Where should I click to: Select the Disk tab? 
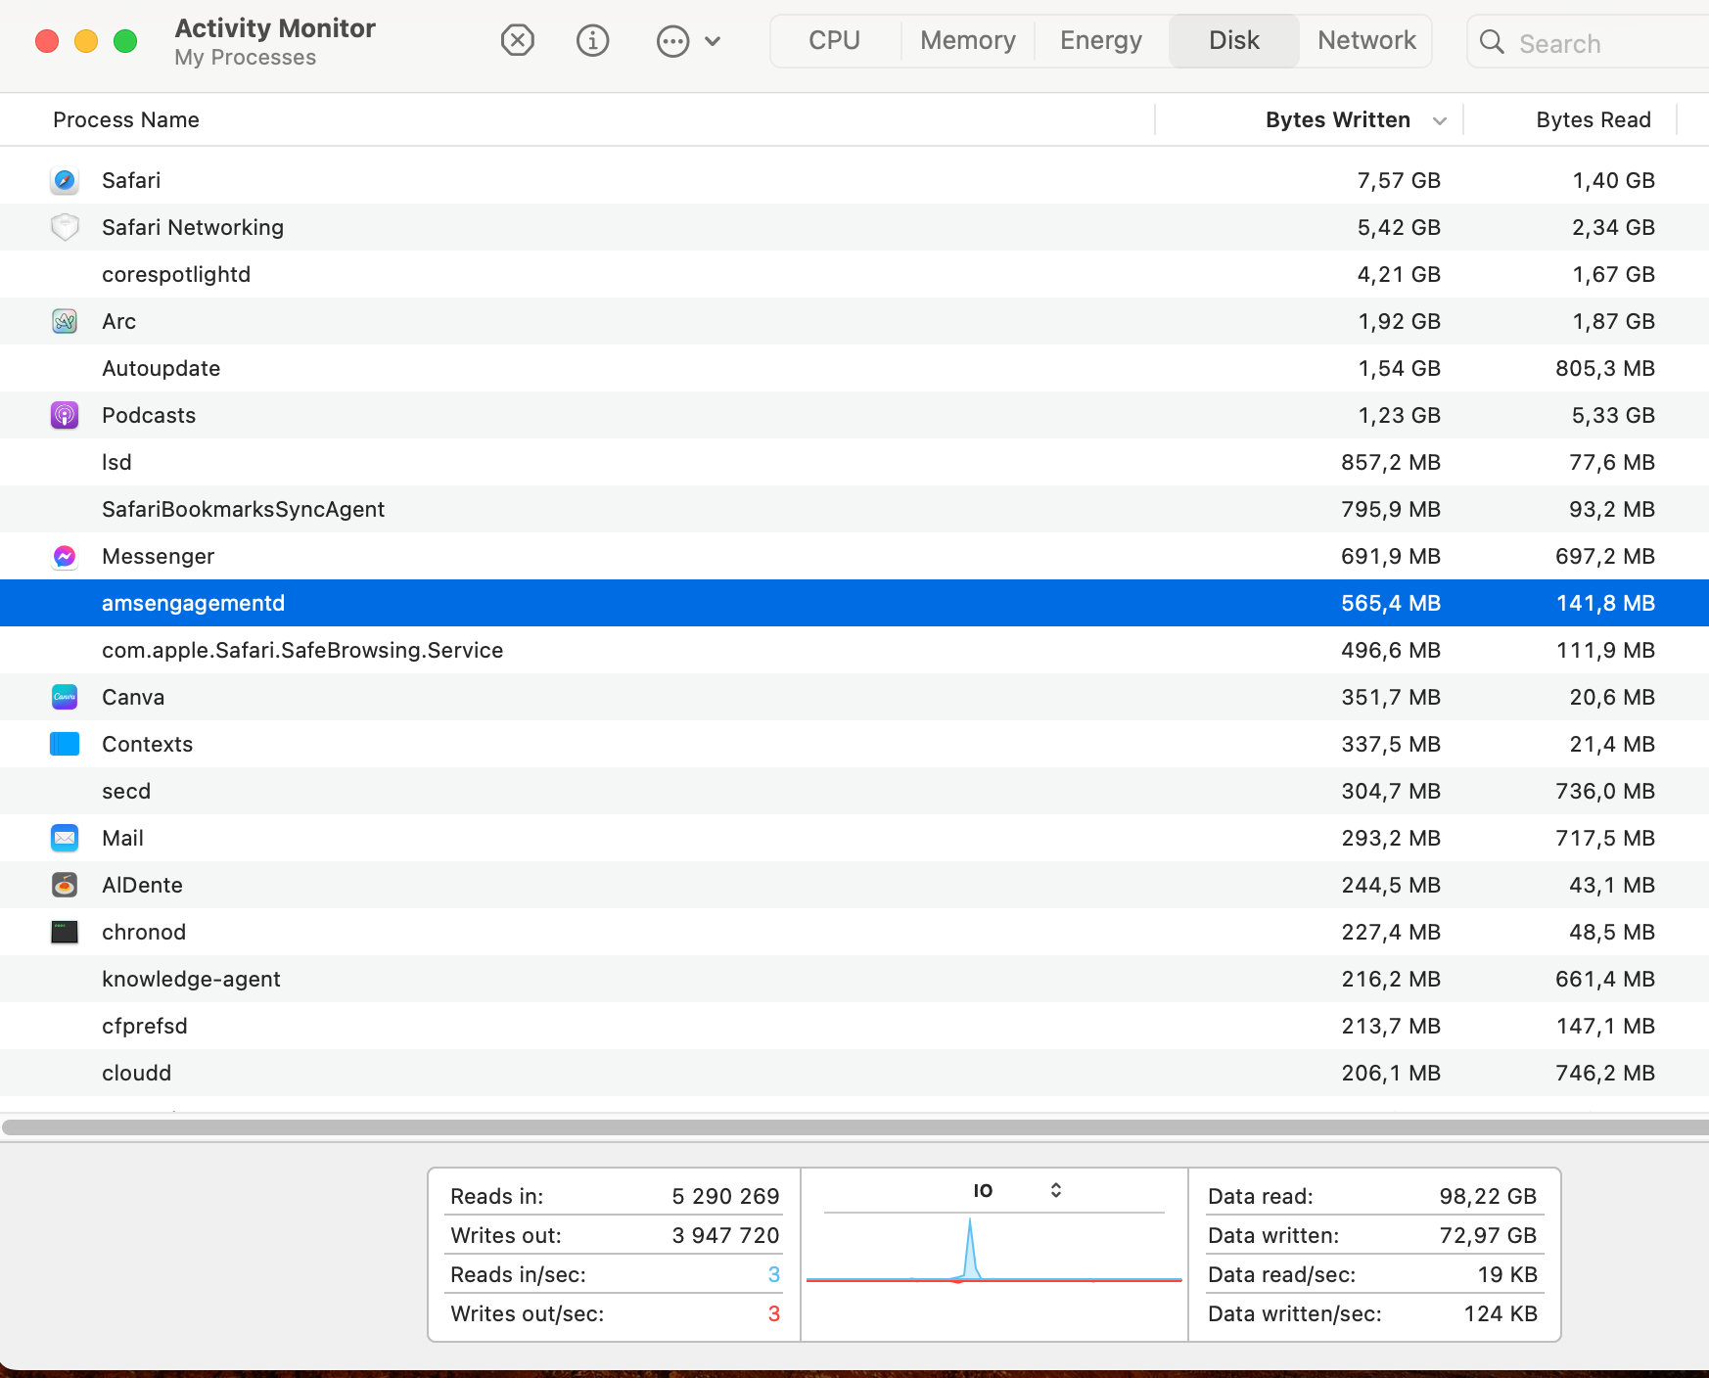[x=1234, y=40]
